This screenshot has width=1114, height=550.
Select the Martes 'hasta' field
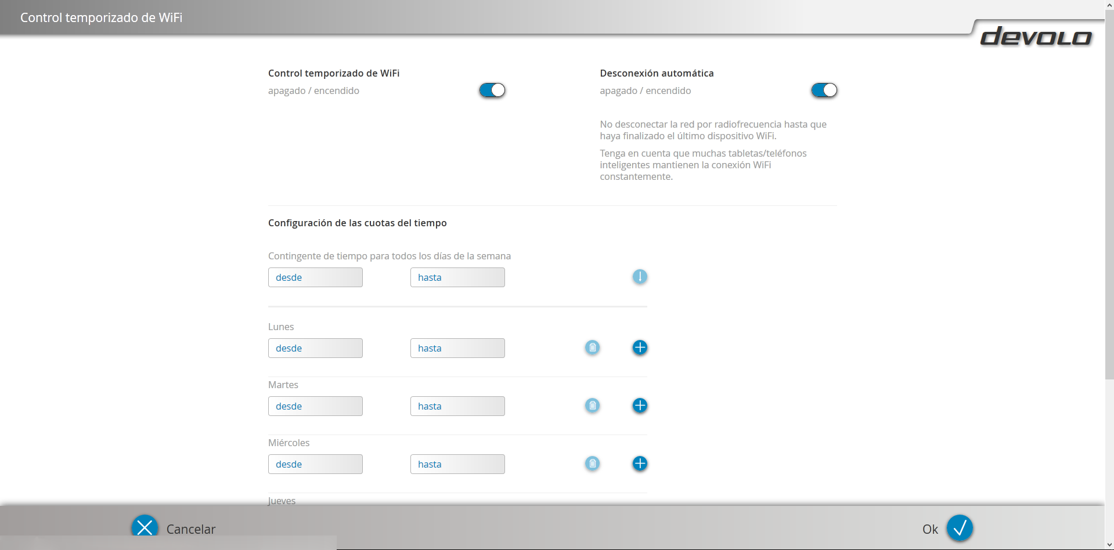click(x=457, y=406)
